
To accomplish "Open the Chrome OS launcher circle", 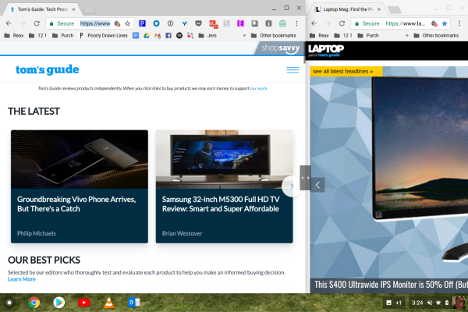I will click(x=9, y=303).
